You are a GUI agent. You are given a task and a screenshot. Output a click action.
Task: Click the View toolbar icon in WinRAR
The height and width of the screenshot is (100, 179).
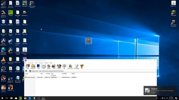click(x=44, y=67)
